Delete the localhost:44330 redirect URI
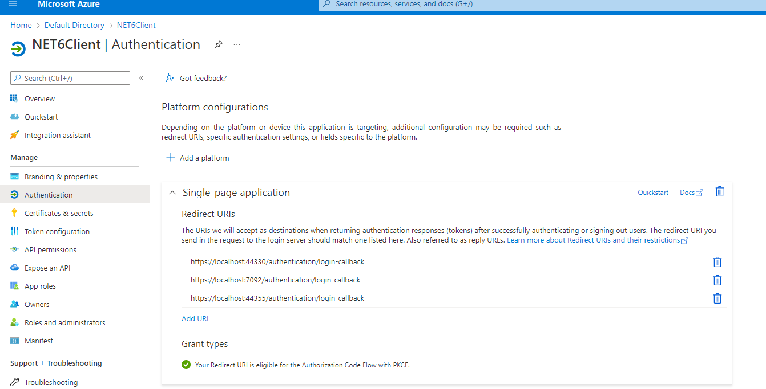Image resolution: width=766 pixels, height=389 pixels. coord(717,262)
